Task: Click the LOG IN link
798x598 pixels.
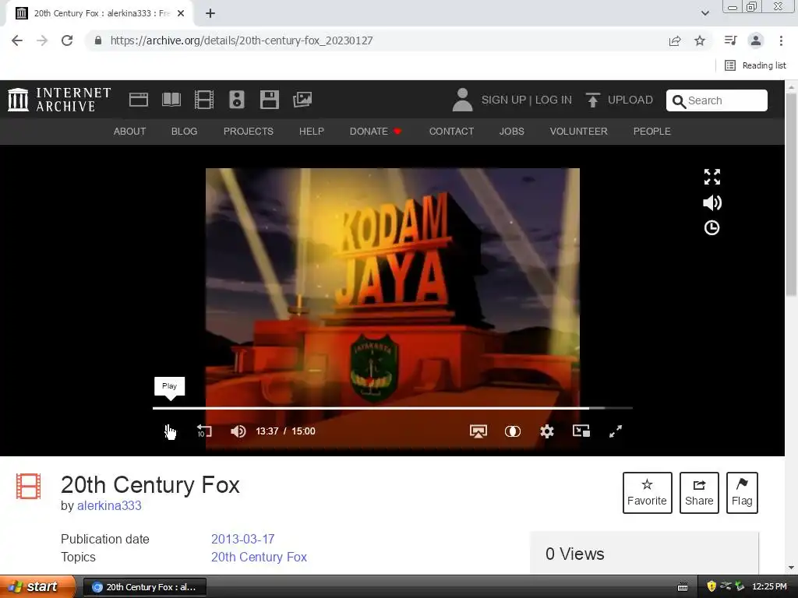Action: 553,100
